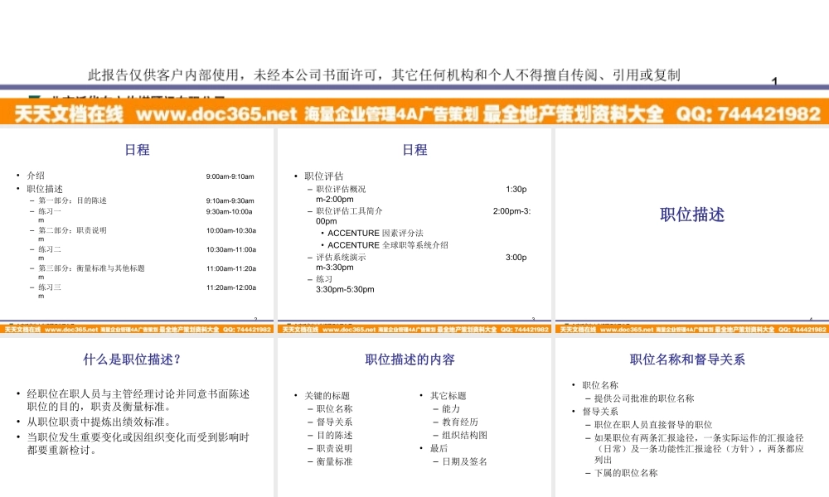Click the paragraph beginning 如果职位有两条汇报途径
The image size is (829, 497).
coord(699,449)
